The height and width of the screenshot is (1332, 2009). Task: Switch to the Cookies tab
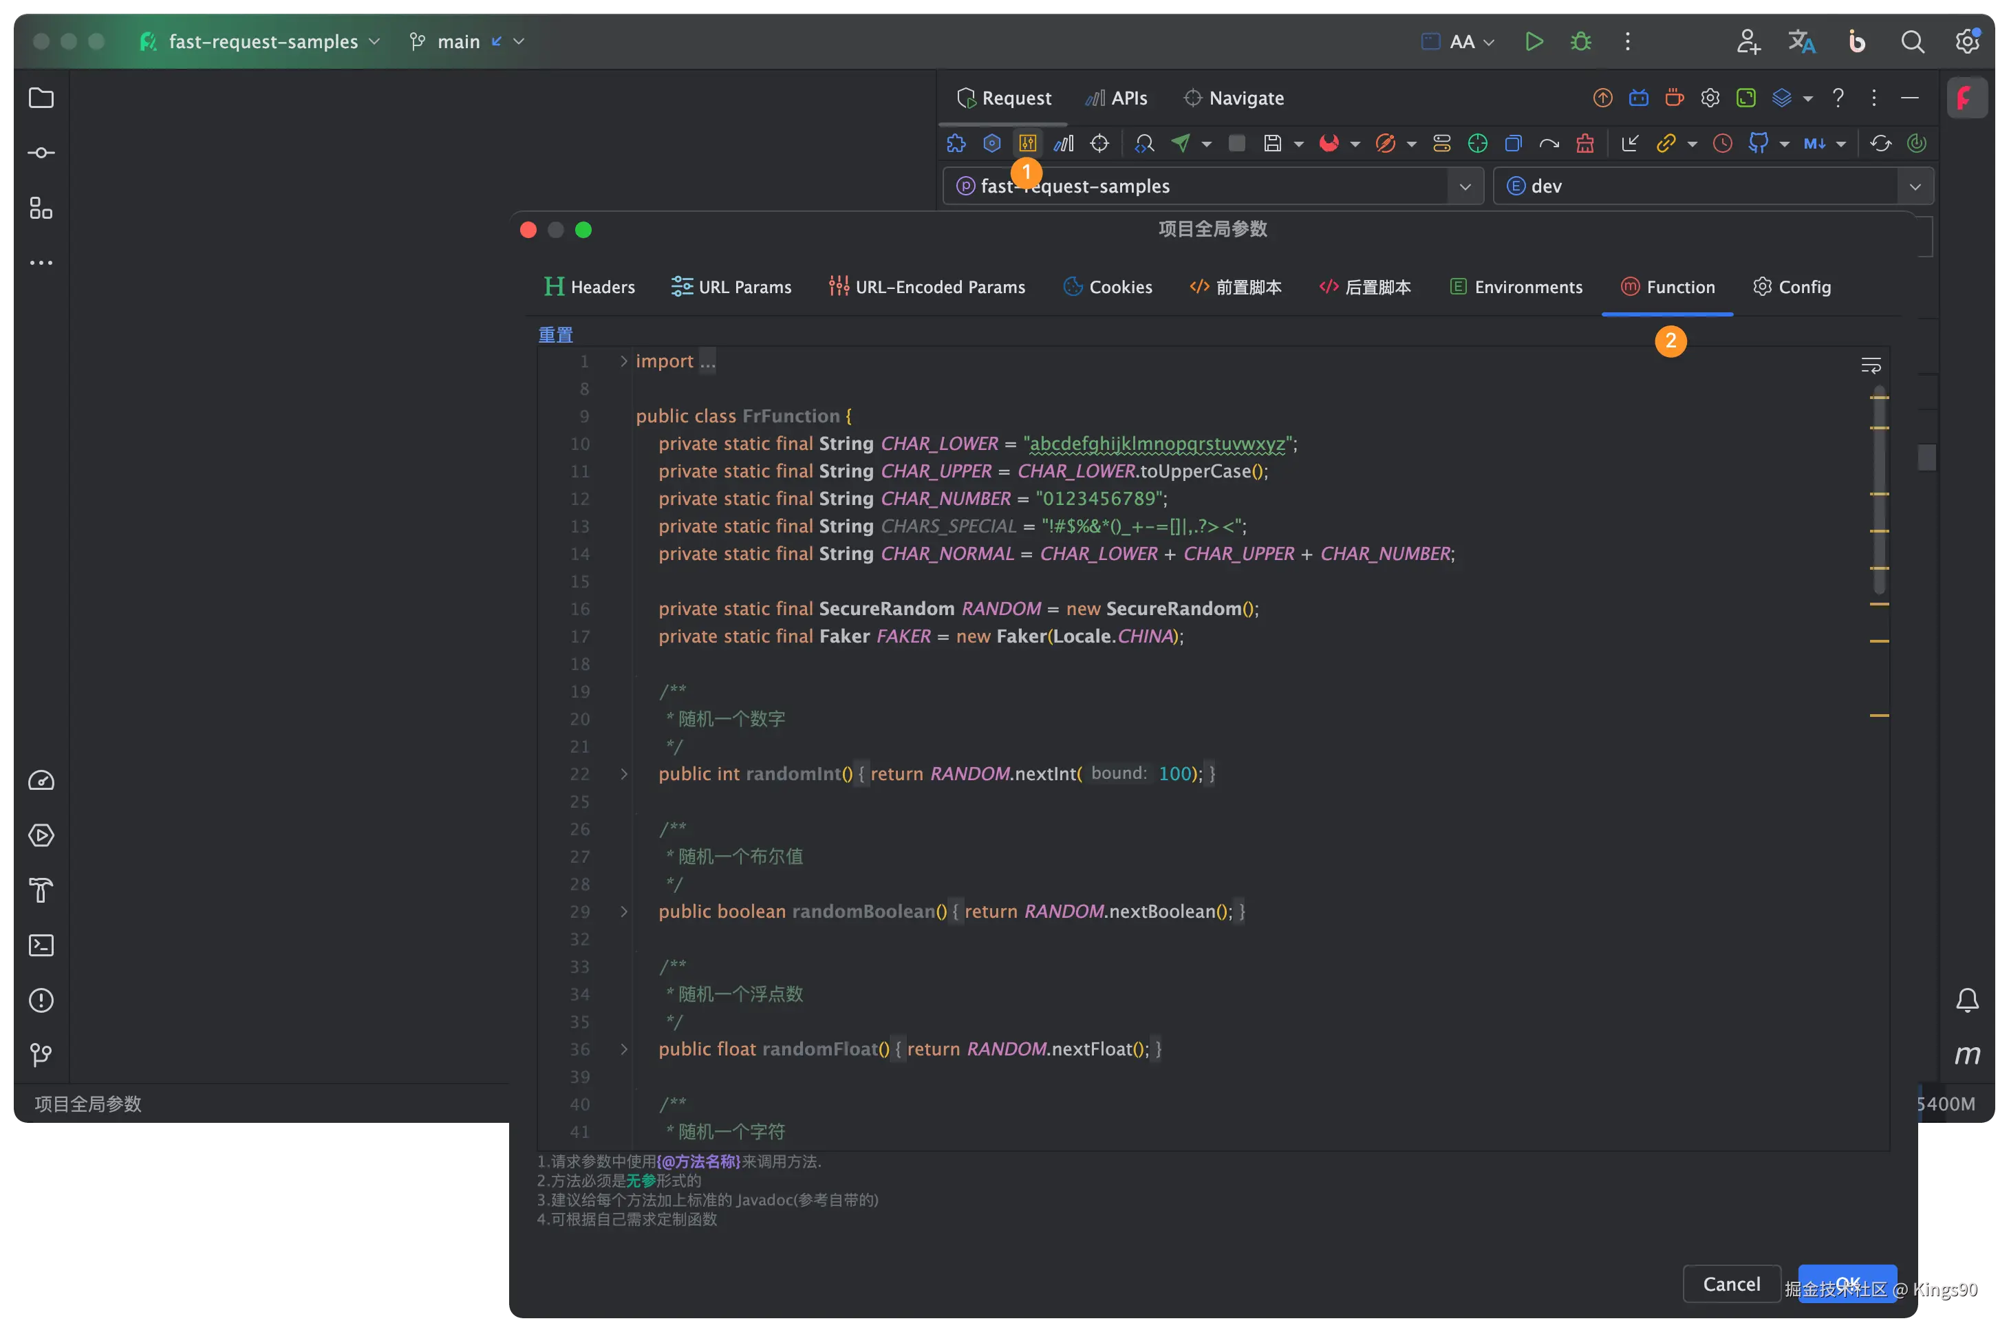click(1108, 286)
